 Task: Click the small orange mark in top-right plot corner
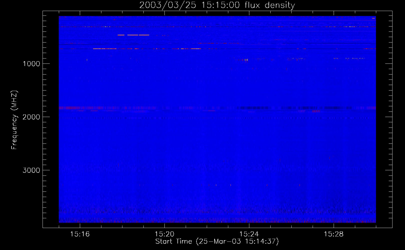(x=373, y=18)
